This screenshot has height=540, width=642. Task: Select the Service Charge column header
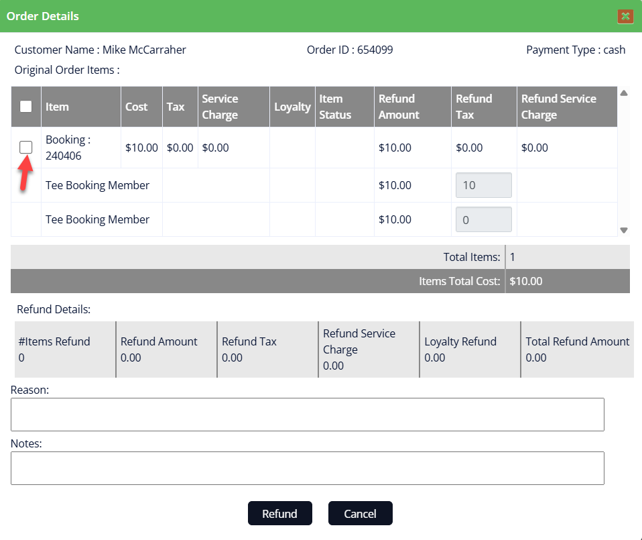point(220,107)
